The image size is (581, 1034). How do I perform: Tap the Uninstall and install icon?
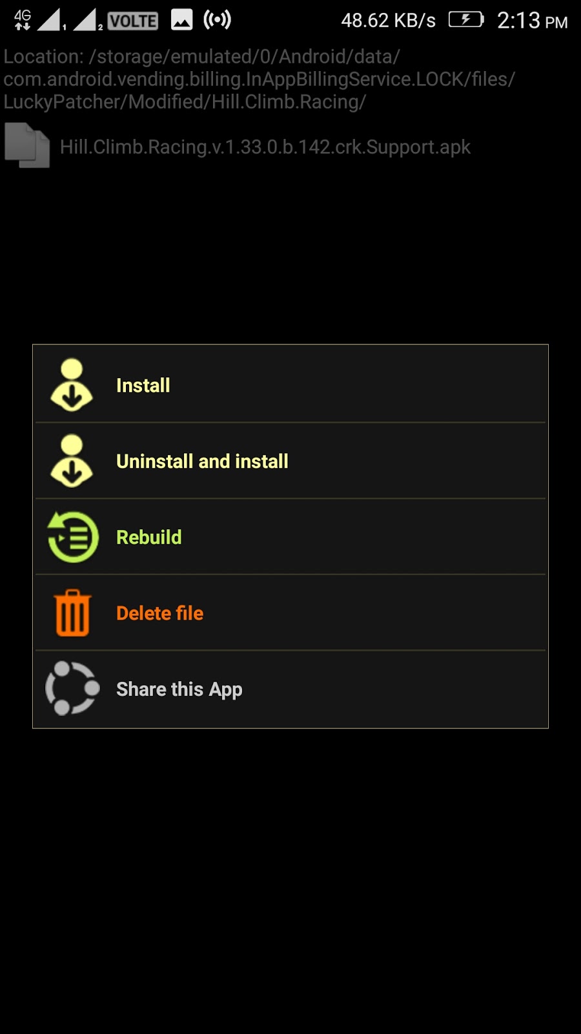pyautogui.click(x=72, y=461)
